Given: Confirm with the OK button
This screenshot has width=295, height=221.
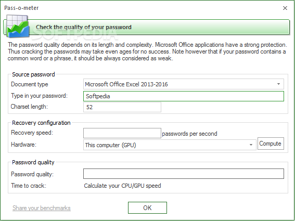Looking at the screenshot, I should coord(147,208).
